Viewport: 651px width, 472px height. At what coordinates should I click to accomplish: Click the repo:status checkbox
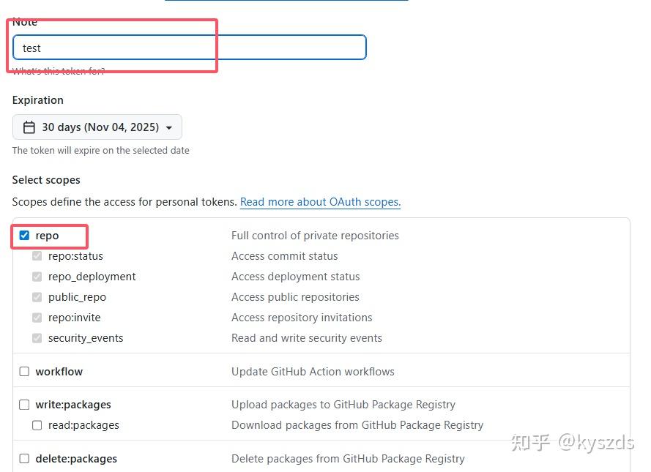37,256
